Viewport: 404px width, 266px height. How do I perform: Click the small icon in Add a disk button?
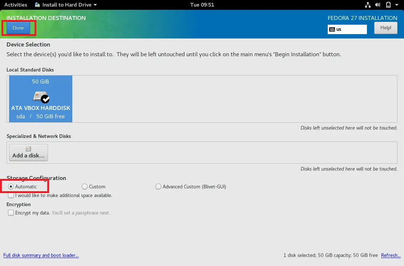[28, 149]
